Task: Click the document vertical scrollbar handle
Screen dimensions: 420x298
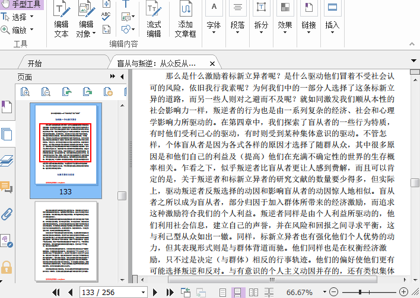Action: coord(415,182)
